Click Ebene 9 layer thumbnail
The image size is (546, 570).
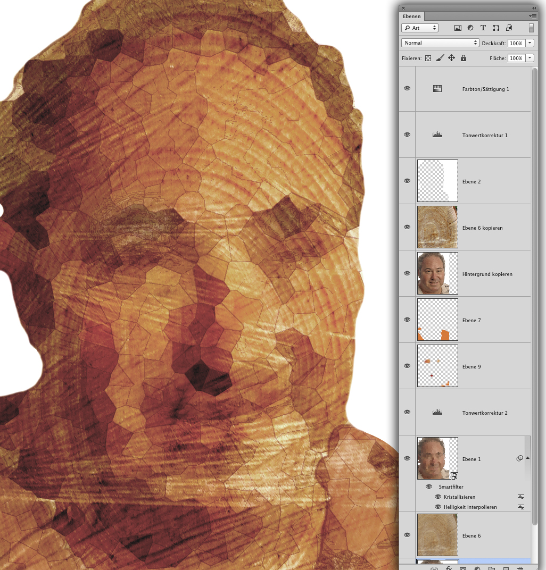[437, 366]
